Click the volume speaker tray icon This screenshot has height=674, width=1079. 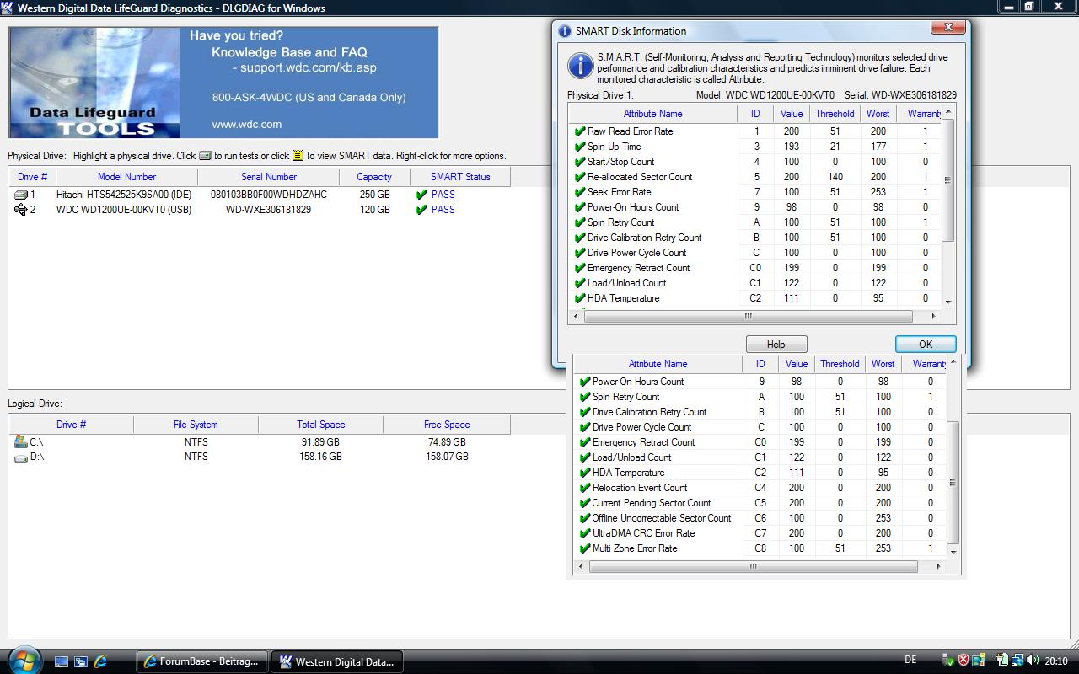point(1033,661)
